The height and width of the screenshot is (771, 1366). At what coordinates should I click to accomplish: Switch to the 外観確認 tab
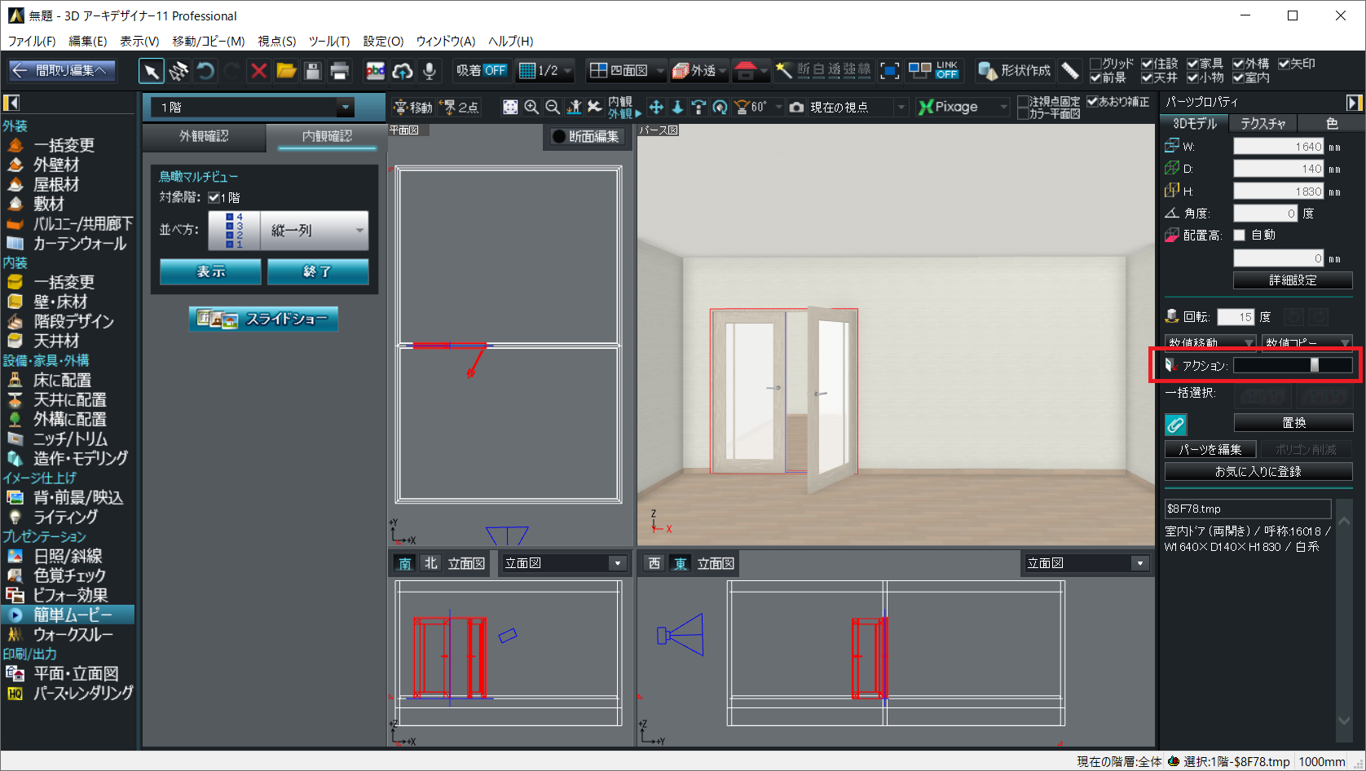(x=204, y=136)
